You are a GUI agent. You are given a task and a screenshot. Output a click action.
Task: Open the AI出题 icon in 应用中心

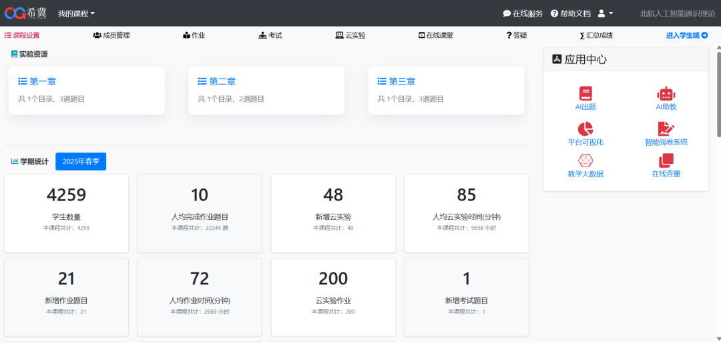coord(585,94)
